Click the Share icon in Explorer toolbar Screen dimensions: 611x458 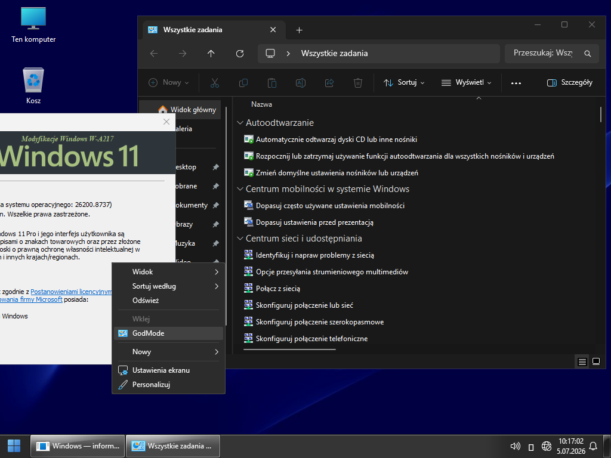(x=329, y=82)
